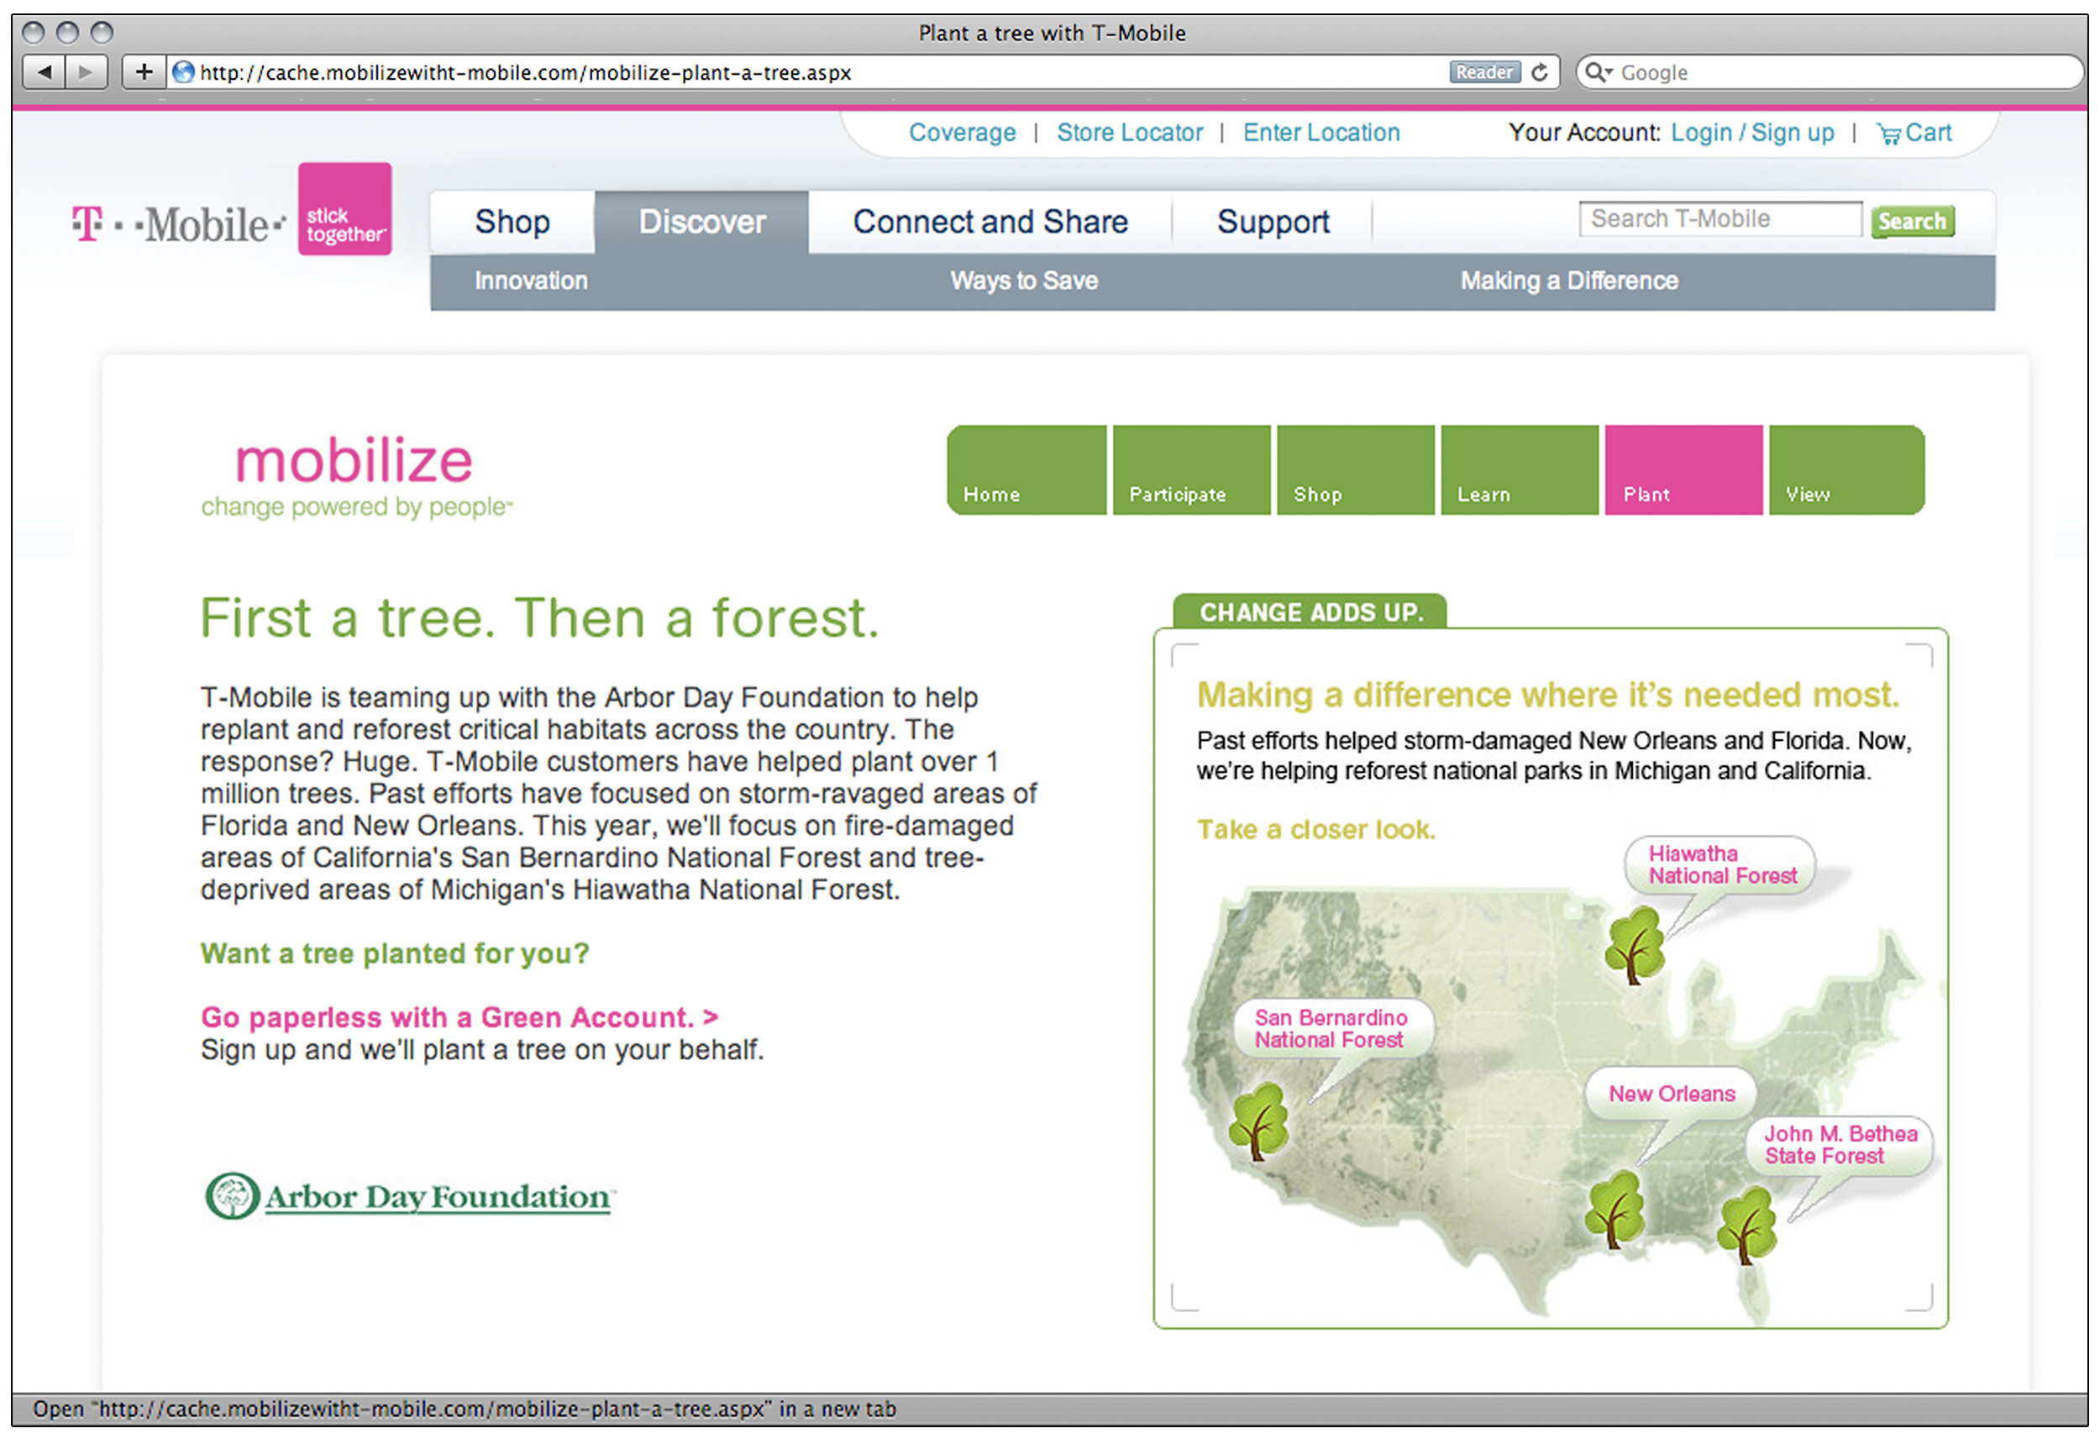Open the Ways to Save submenu item
This screenshot has width=2100, height=1444.
[1023, 281]
